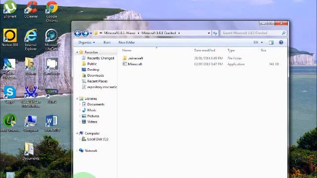317x178 pixels.
Task: Go forward with the Explorer forward arrow
Action: [85, 33]
